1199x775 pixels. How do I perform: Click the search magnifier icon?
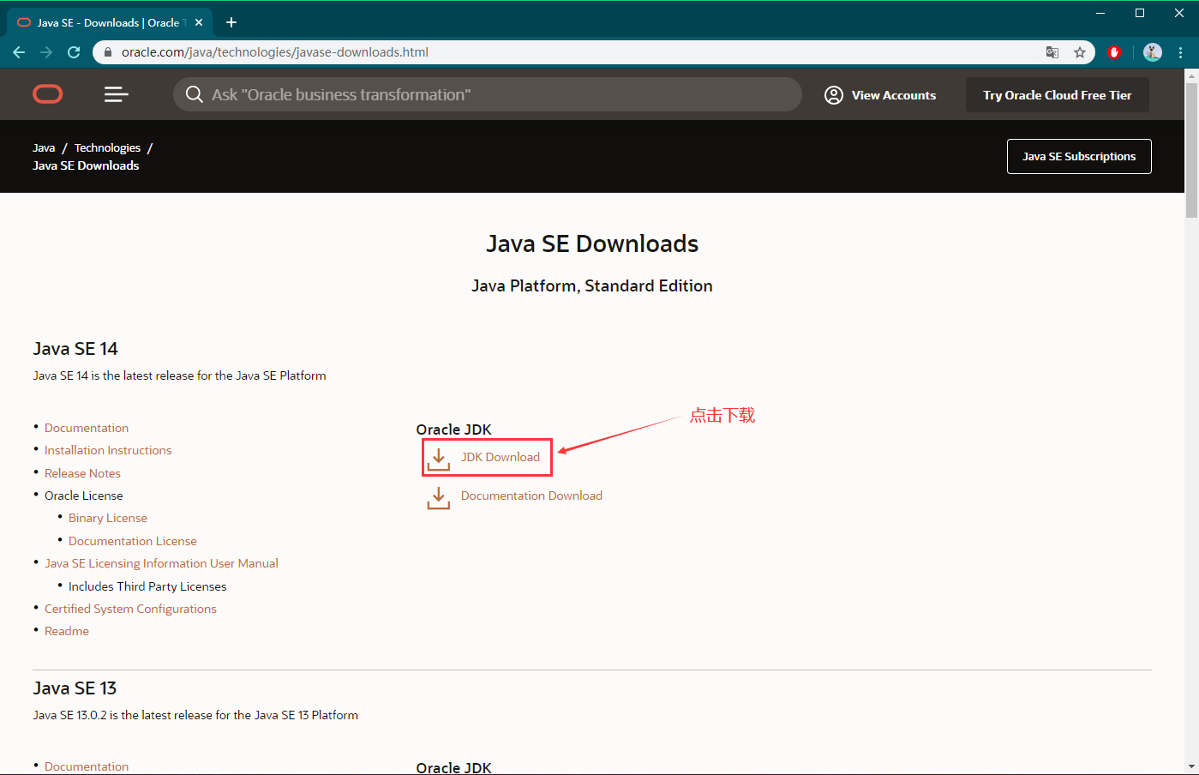[x=195, y=94]
